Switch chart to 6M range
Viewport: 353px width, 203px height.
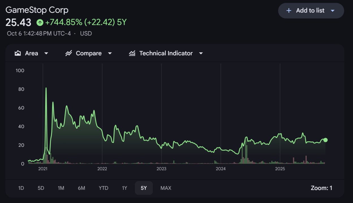pos(81,188)
